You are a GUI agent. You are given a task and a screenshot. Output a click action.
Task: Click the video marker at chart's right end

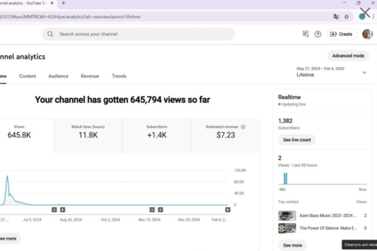227,209
